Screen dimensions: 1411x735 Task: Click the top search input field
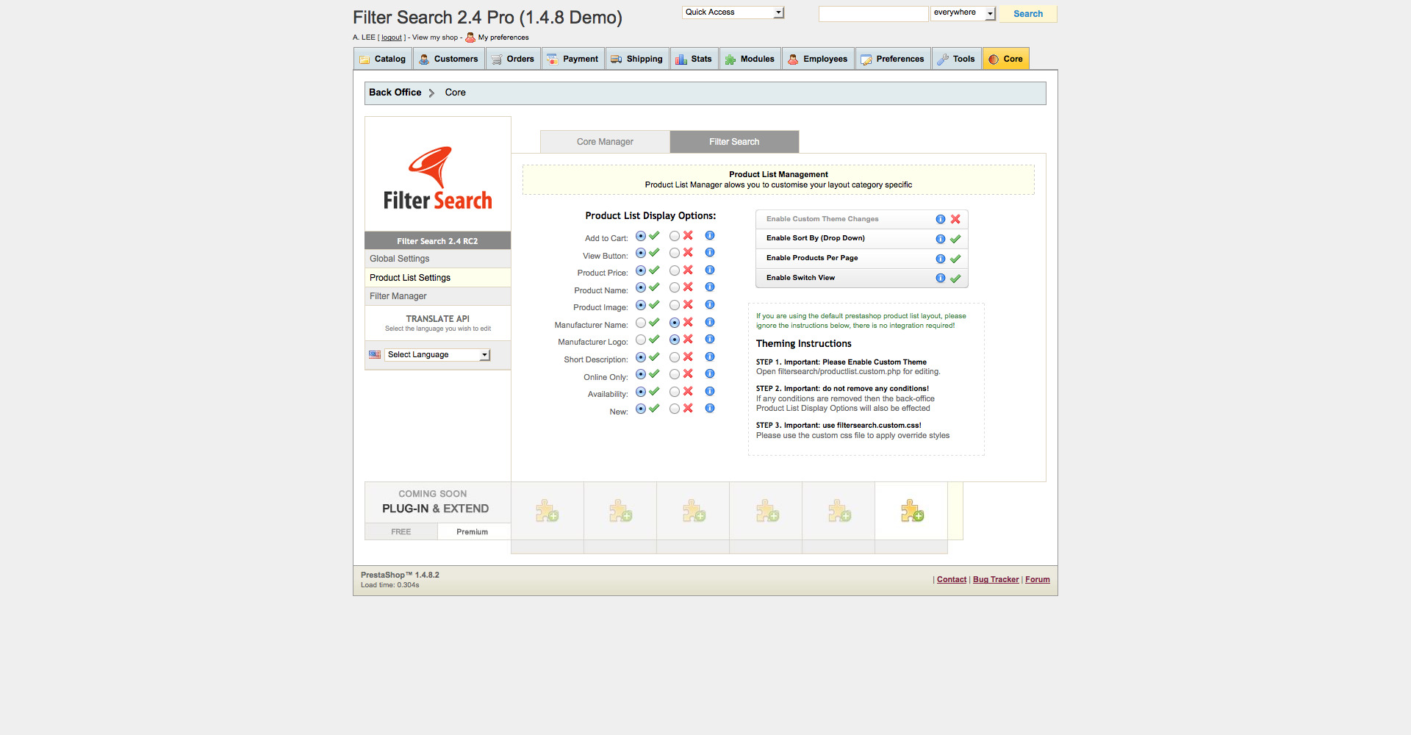(874, 14)
